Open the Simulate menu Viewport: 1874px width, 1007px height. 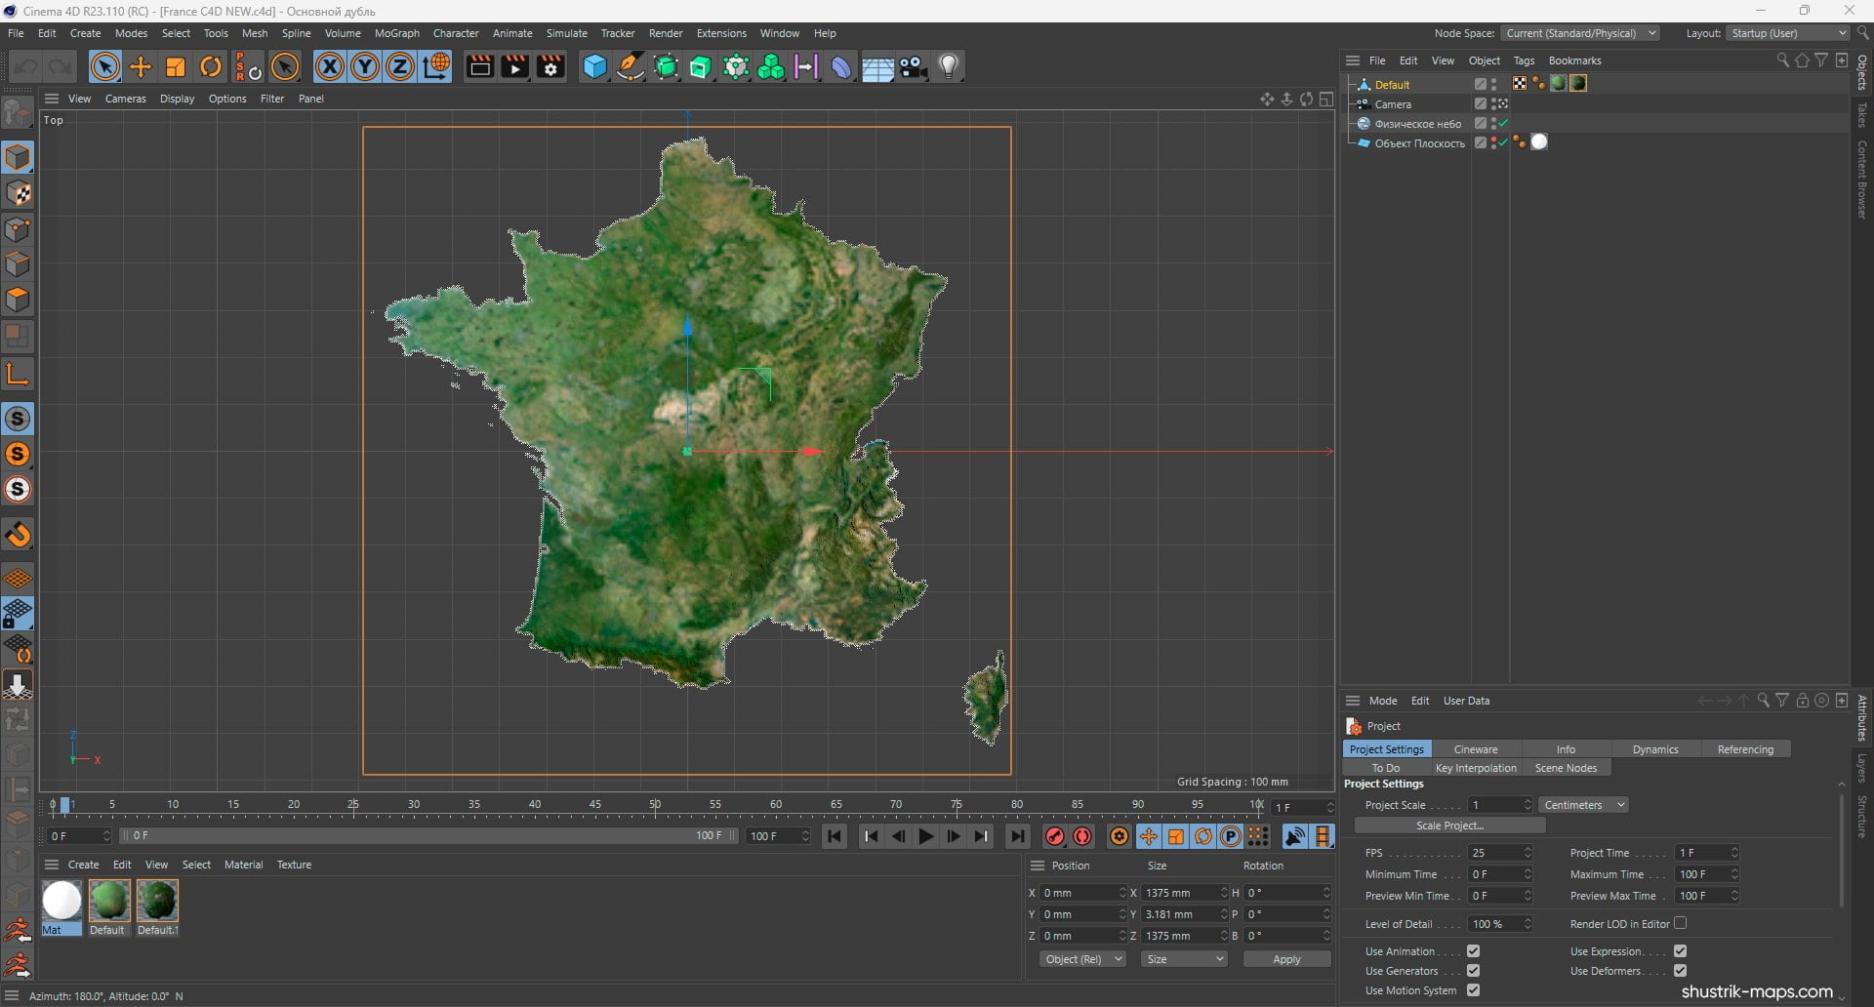[x=567, y=33]
